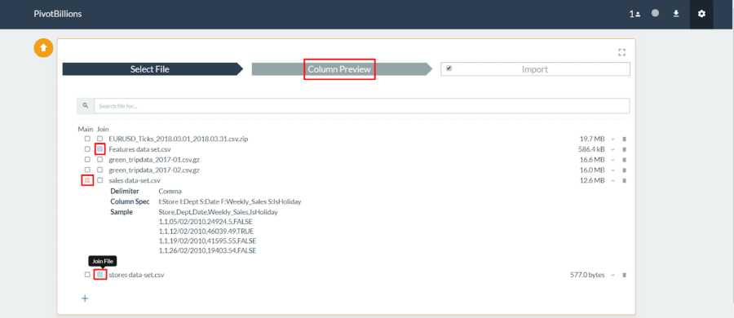Click the 586.4 kB file size
This screenshot has width=734, height=318.
(592, 149)
